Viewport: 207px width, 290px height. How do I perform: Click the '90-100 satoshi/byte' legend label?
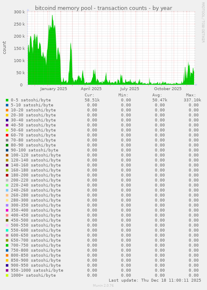[x=35, y=150]
